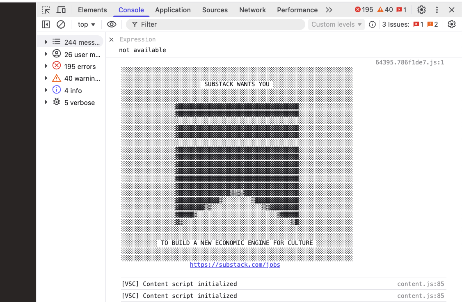
Task: Open second content.js:85 source link
Action: point(421,295)
